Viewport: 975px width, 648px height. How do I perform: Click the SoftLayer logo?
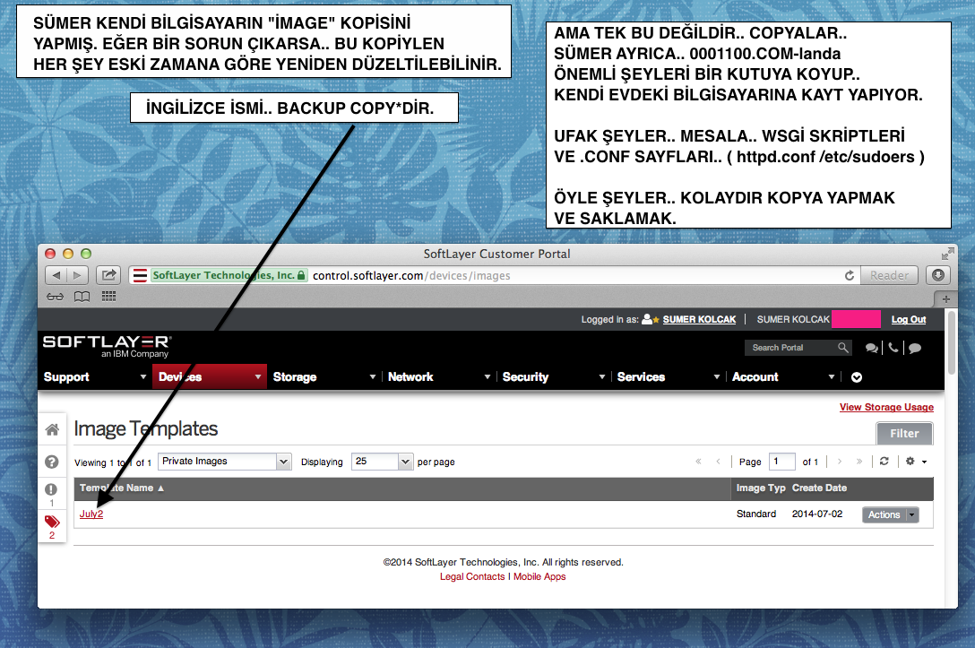tap(107, 346)
